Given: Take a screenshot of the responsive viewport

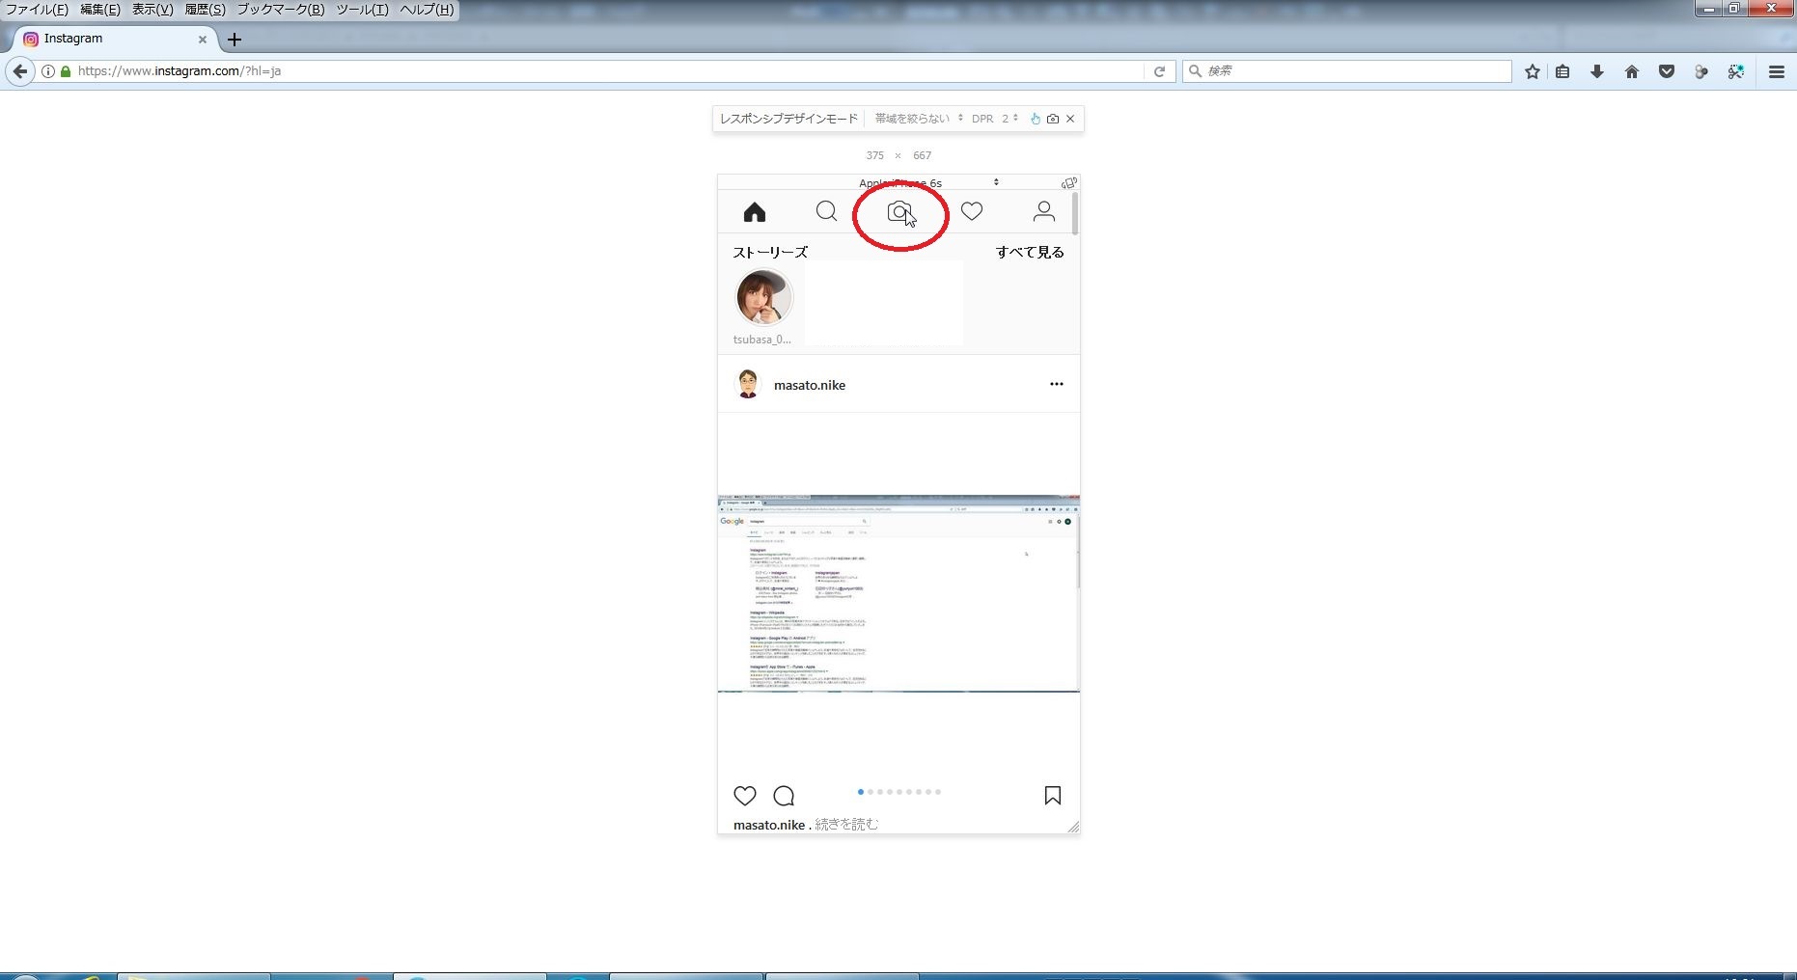Looking at the screenshot, I should pyautogui.click(x=1053, y=119).
